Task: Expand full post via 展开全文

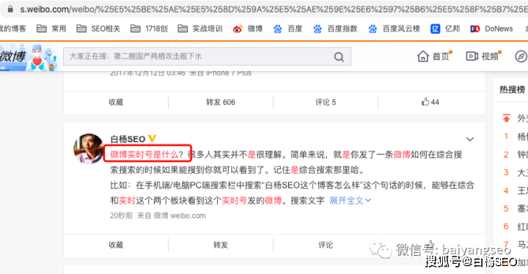Action: [351, 201]
